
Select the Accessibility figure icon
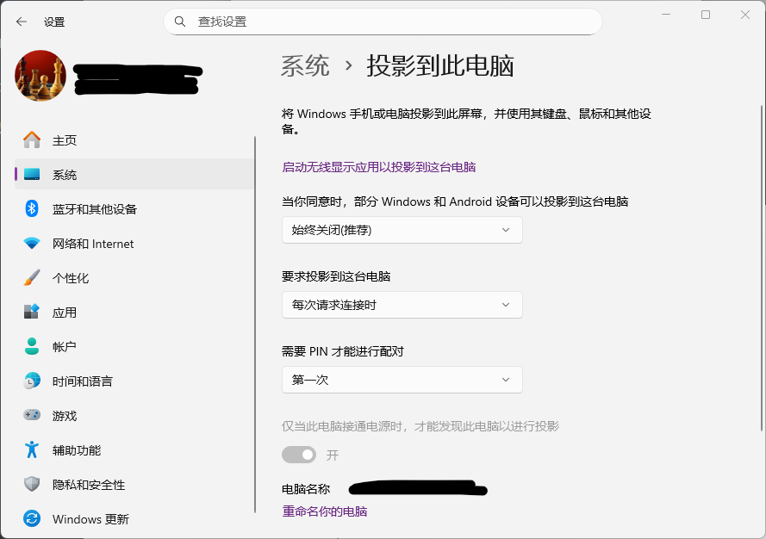pyautogui.click(x=32, y=450)
